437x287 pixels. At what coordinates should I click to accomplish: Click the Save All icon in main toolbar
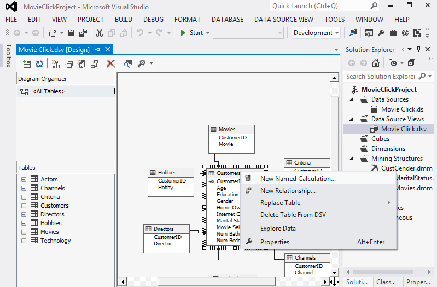click(x=83, y=33)
